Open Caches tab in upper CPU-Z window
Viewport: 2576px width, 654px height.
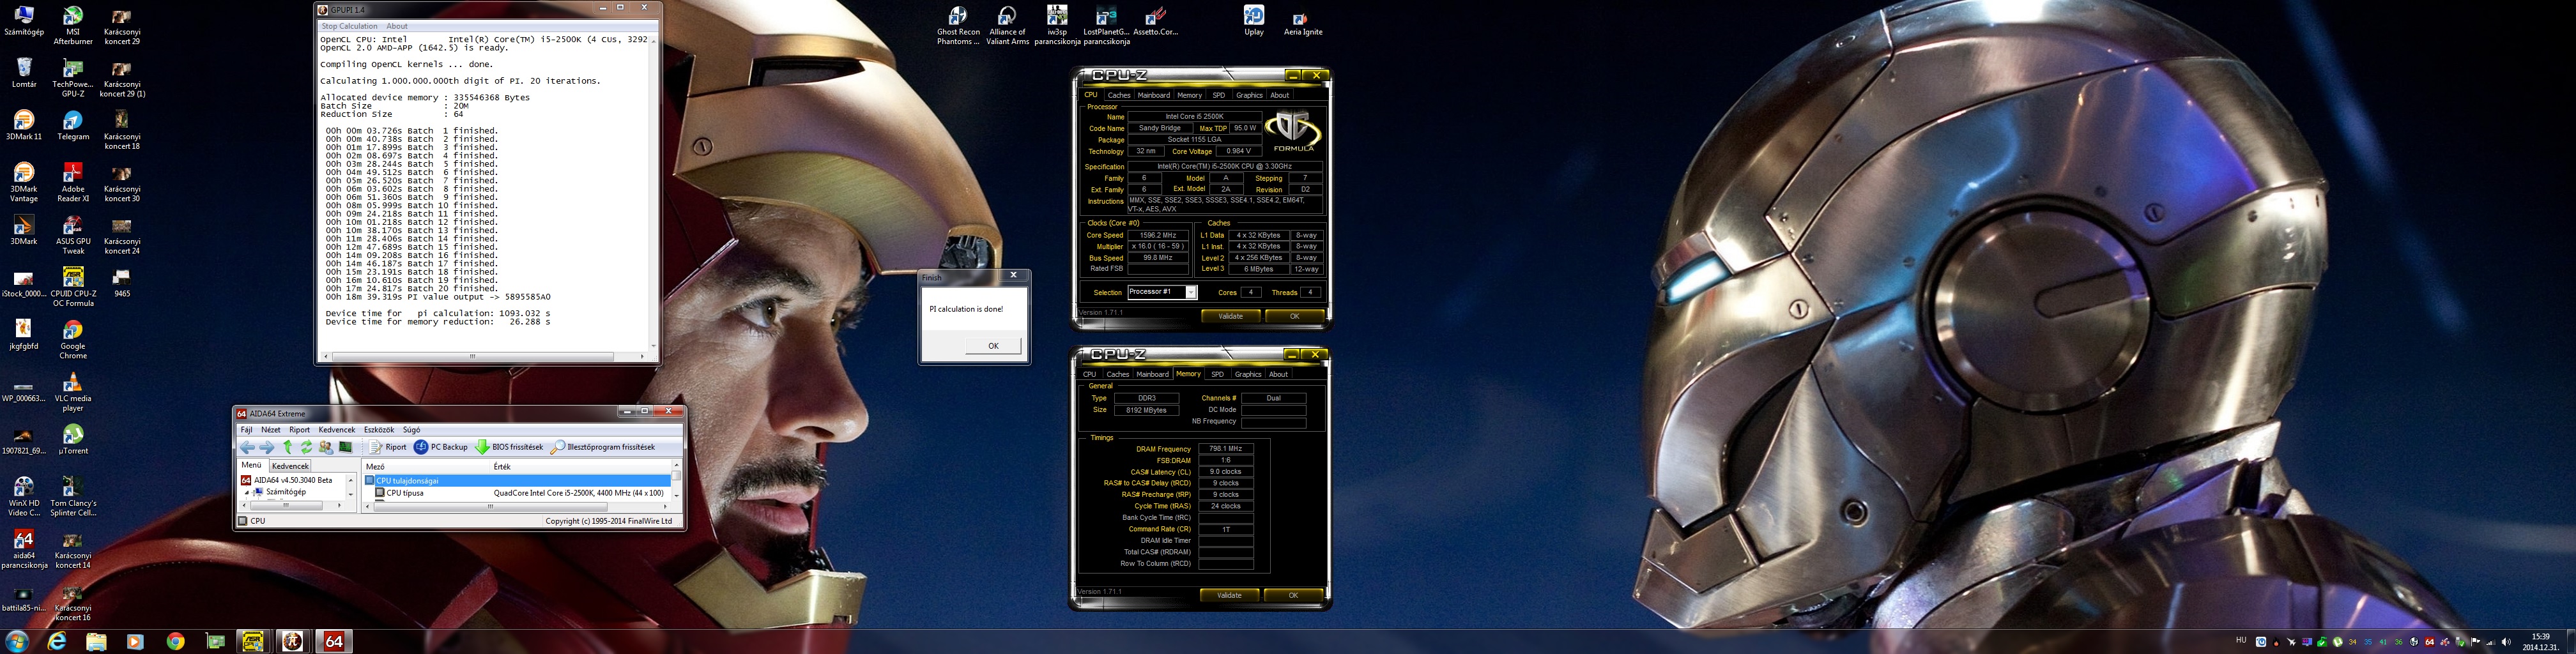tap(1119, 95)
